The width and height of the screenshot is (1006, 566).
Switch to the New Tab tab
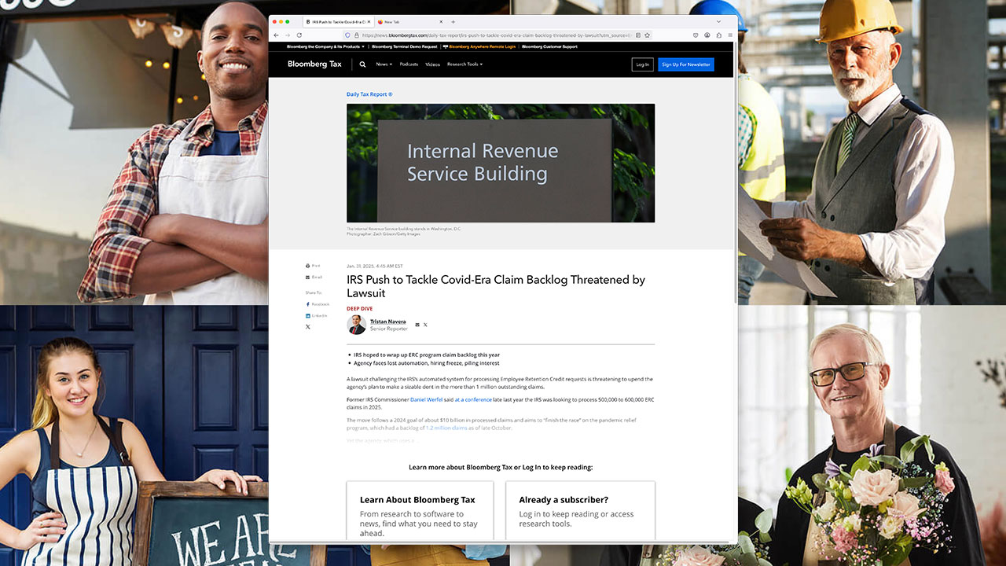(409, 22)
